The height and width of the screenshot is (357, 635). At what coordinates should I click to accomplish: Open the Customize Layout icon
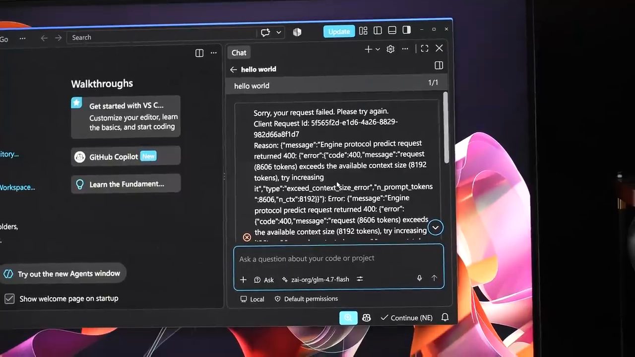click(x=363, y=31)
